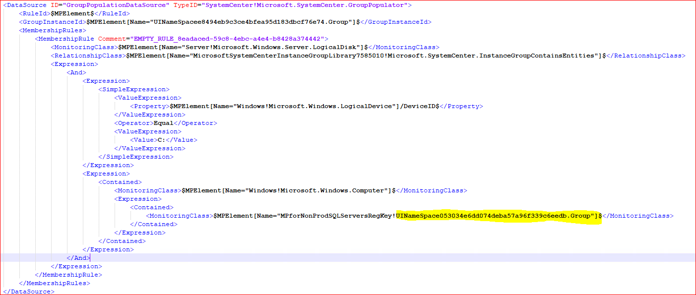This screenshot has width=696, height=295.
Task: Click the opening <And> tag
Action: pos(76,72)
